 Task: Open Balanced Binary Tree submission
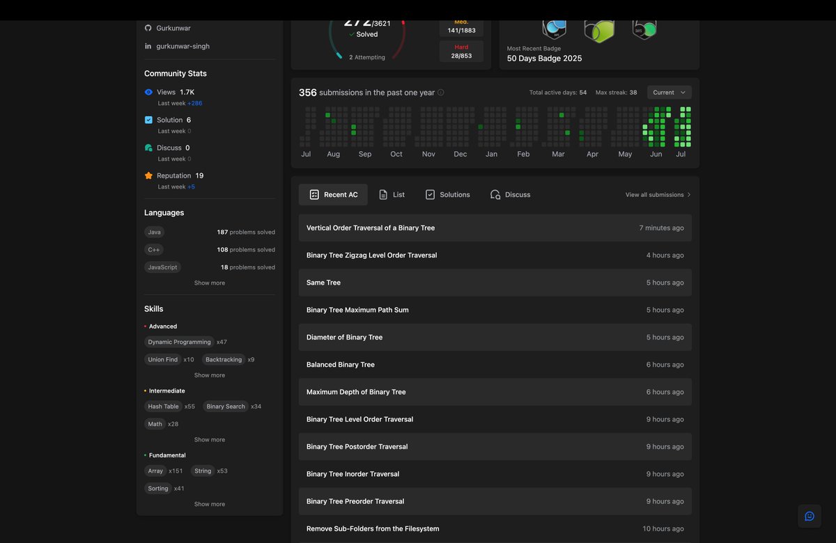coord(495,365)
